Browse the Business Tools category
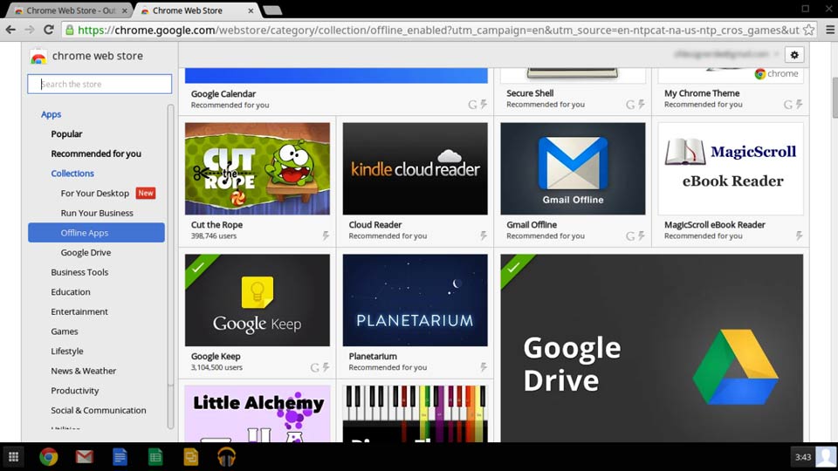Image resolution: width=838 pixels, height=471 pixels. pos(79,272)
